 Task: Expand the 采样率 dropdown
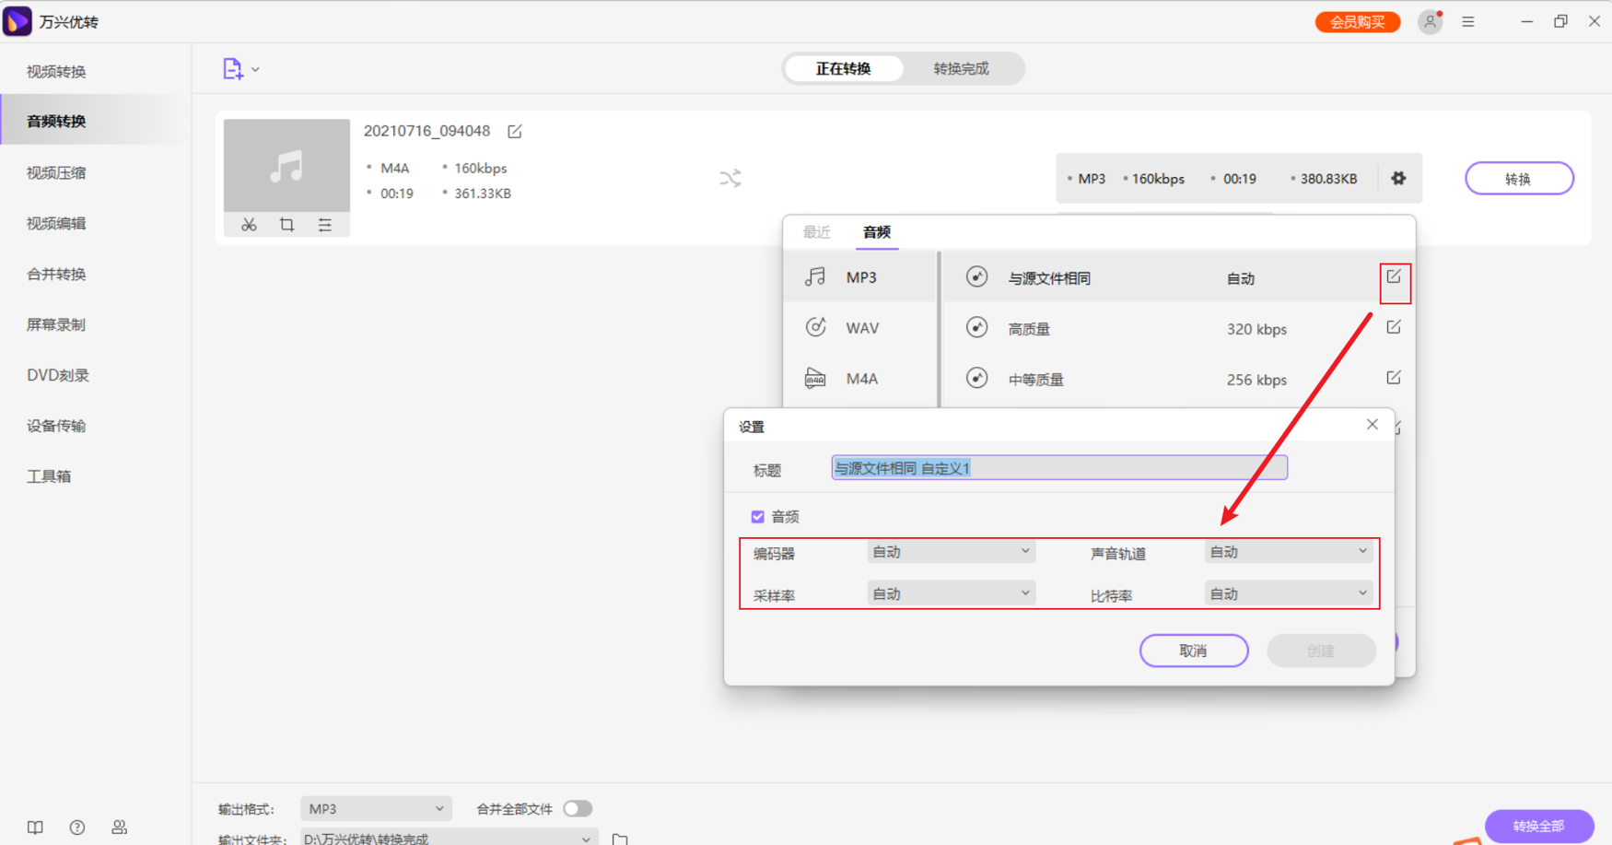[x=951, y=594]
